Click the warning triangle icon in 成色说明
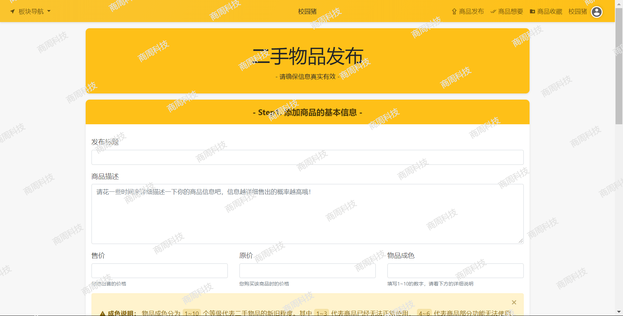 [x=103, y=313]
